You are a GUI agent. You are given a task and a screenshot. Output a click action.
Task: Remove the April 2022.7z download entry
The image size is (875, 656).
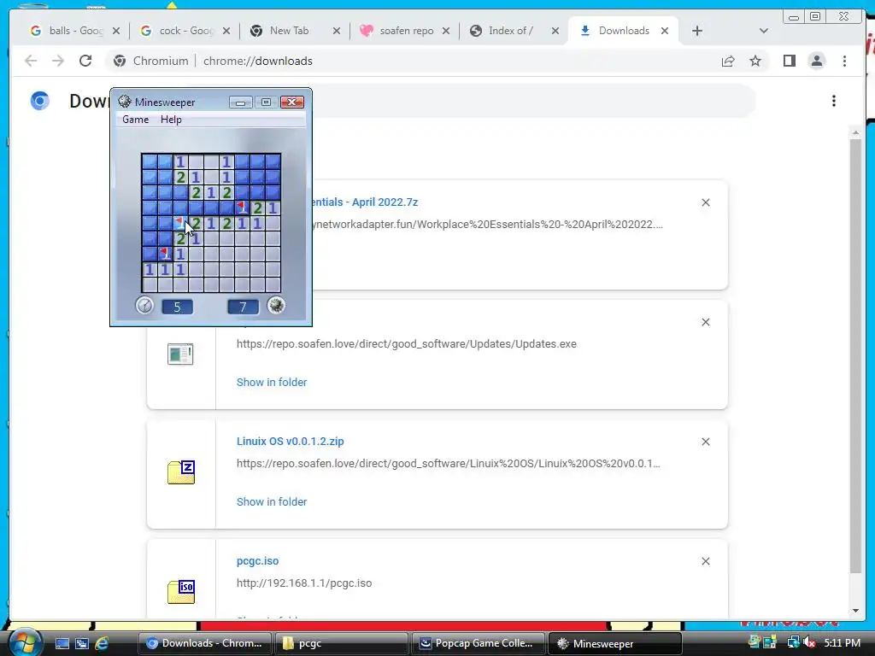pos(705,202)
